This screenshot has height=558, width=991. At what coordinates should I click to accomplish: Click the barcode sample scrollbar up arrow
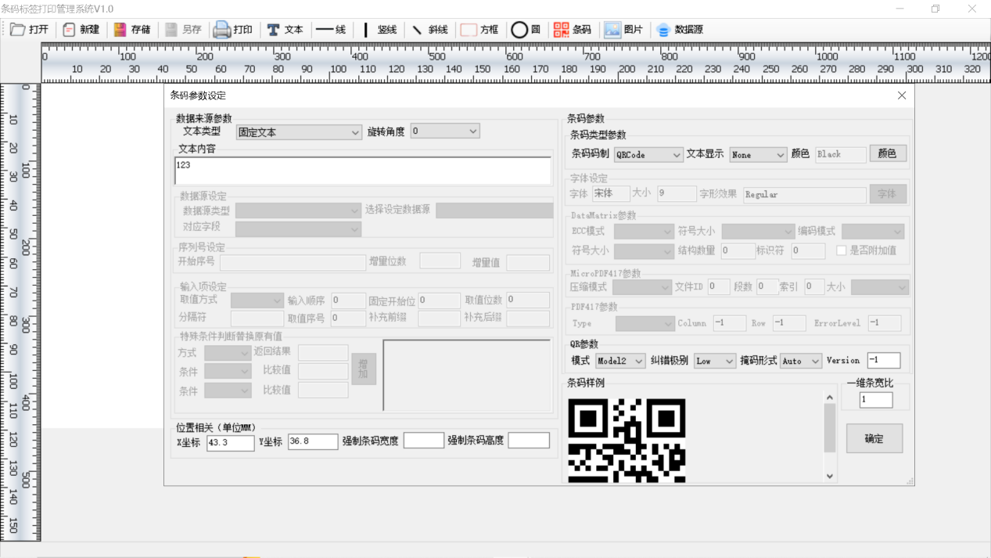tap(830, 398)
